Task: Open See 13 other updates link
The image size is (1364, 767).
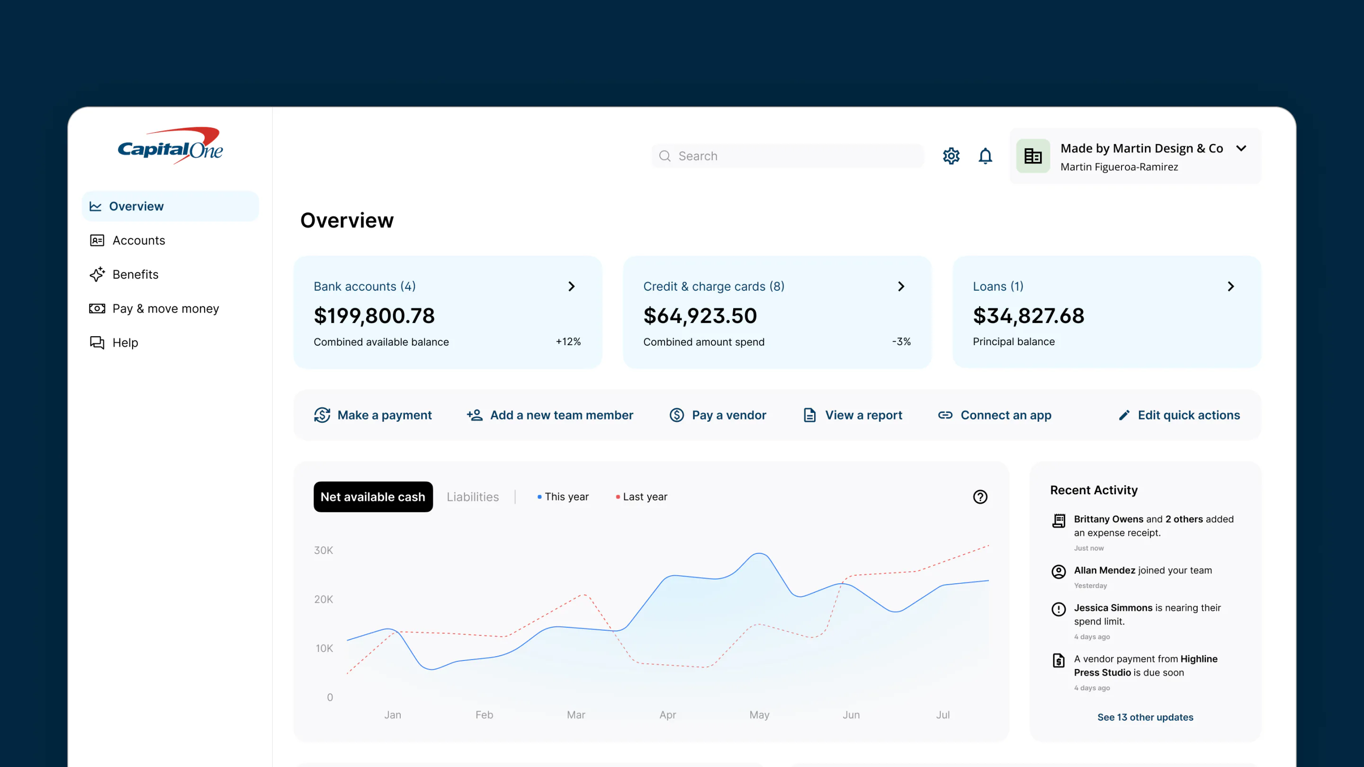Action: (x=1145, y=717)
